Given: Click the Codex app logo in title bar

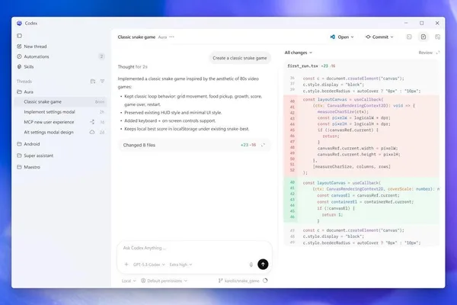Looking at the screenshot, I should coord(19,23).
